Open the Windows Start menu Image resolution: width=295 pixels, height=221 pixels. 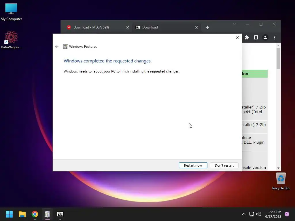(9, 214)
